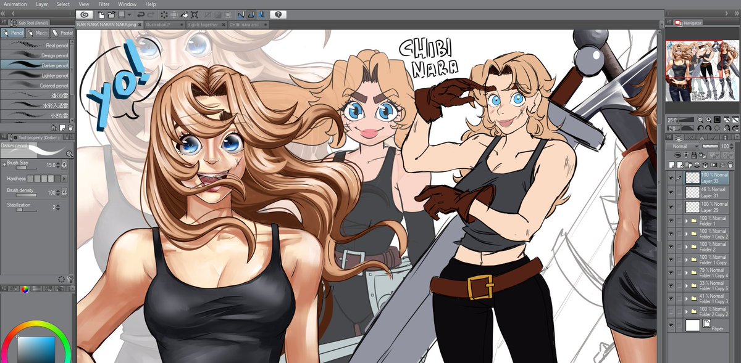Viewport: 741px width, 363px height.
Task: Click the Save icon in toolbar
Action: pyautogui.click(x=122, y=14)
